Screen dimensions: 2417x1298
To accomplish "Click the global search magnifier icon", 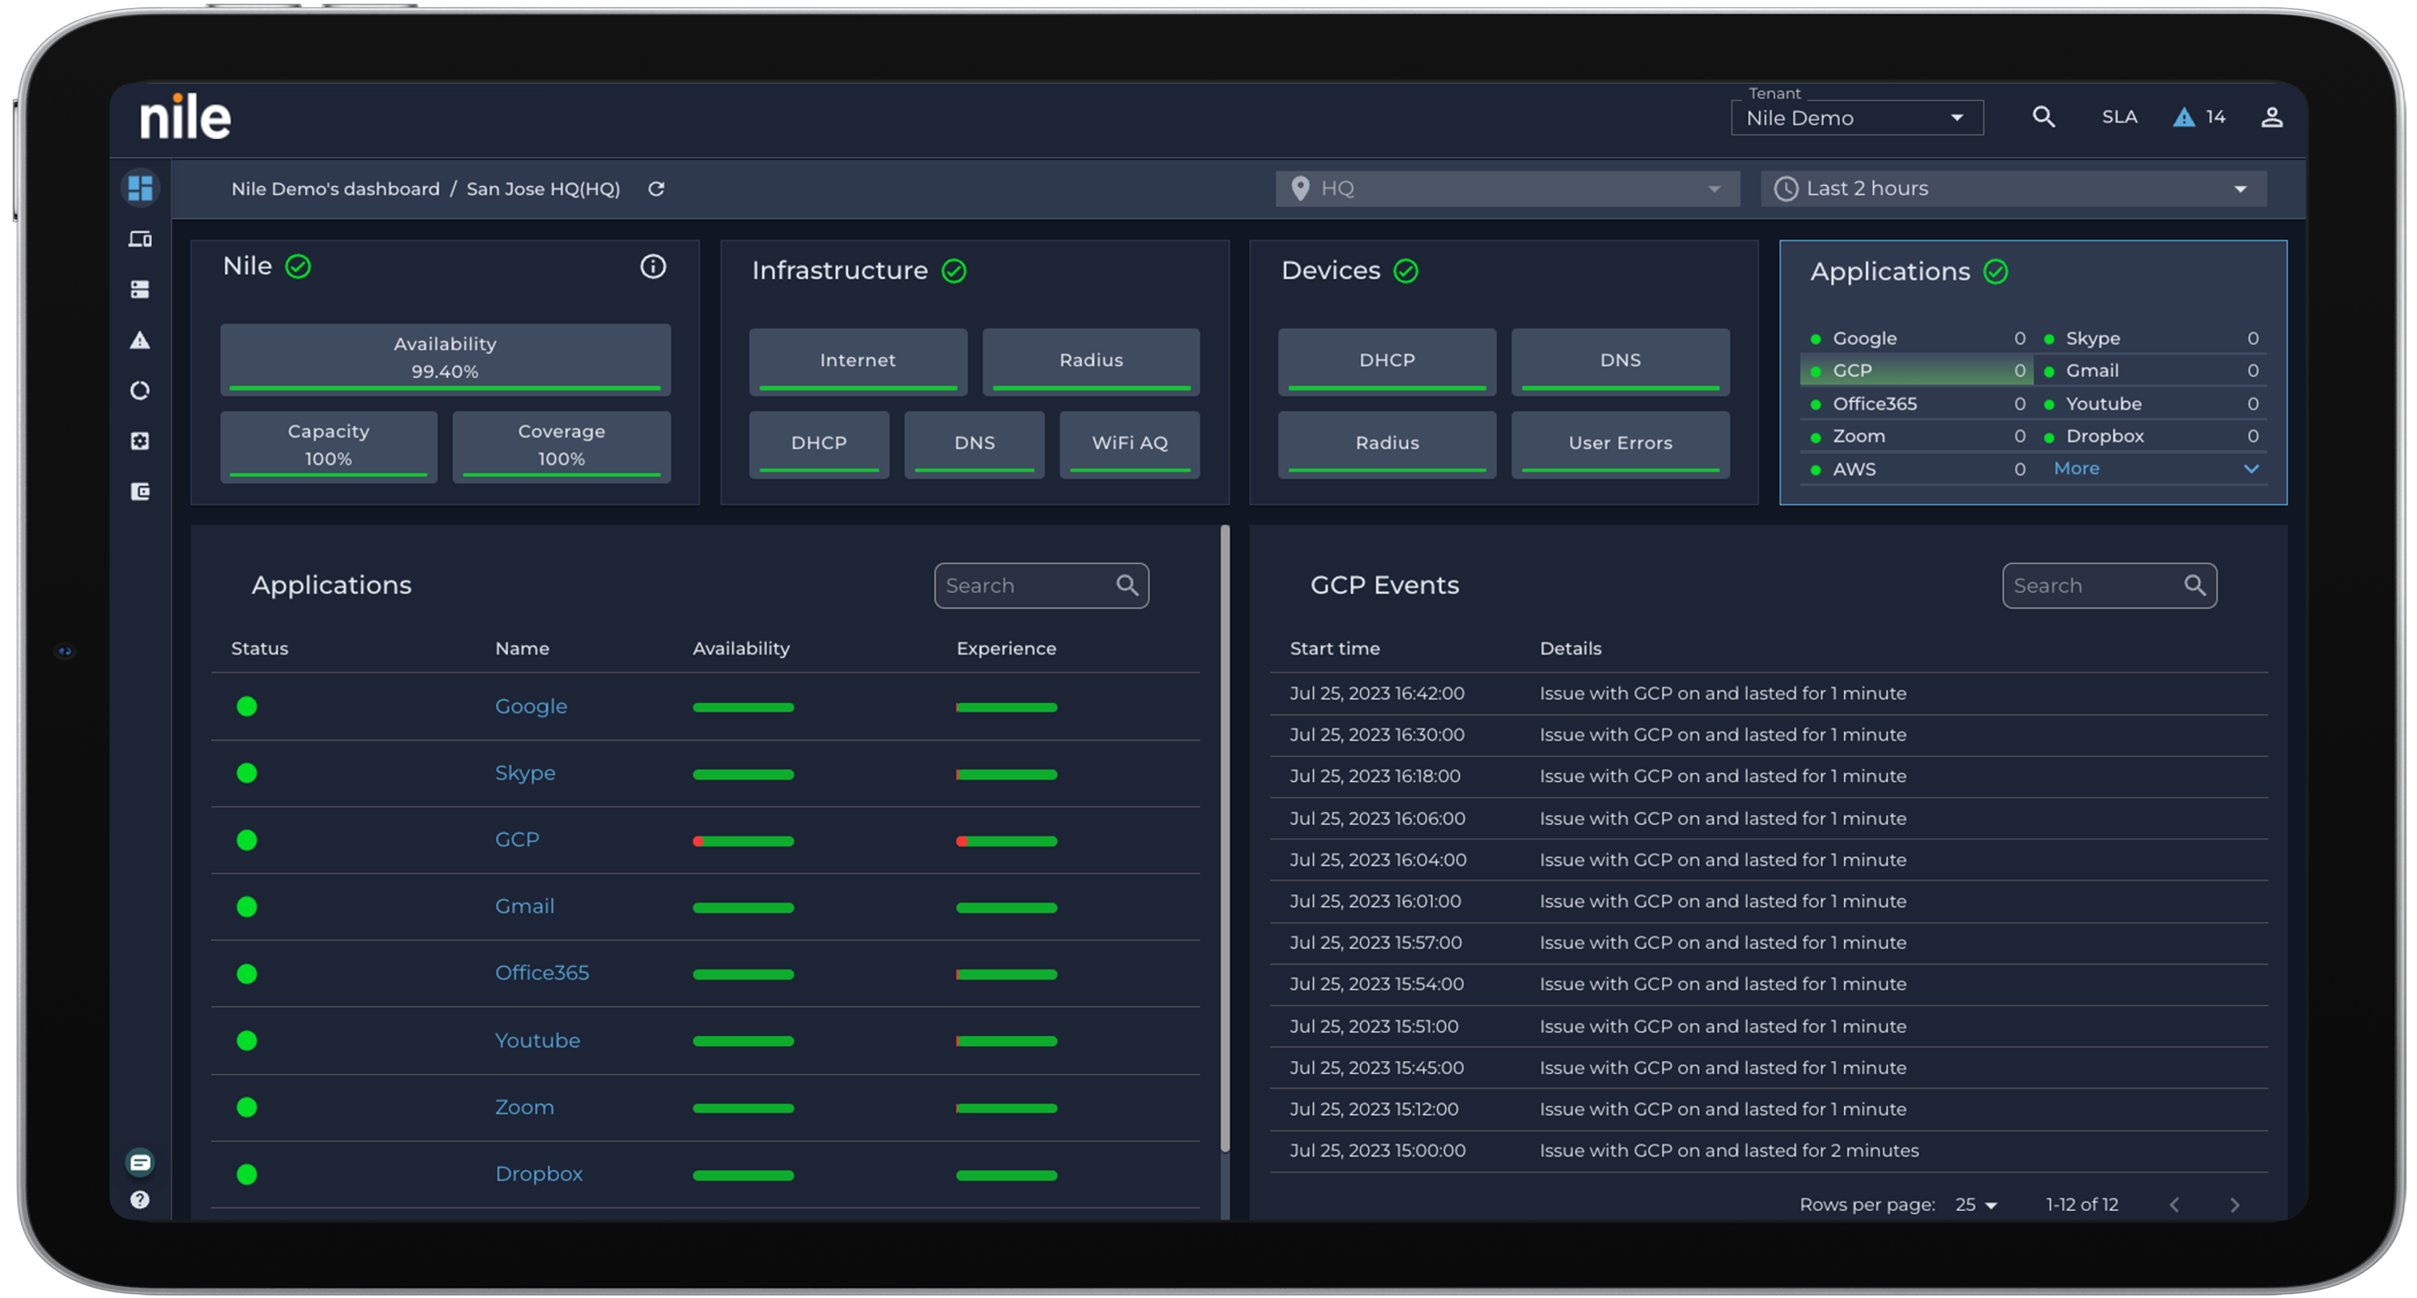I will point(2042,116).
